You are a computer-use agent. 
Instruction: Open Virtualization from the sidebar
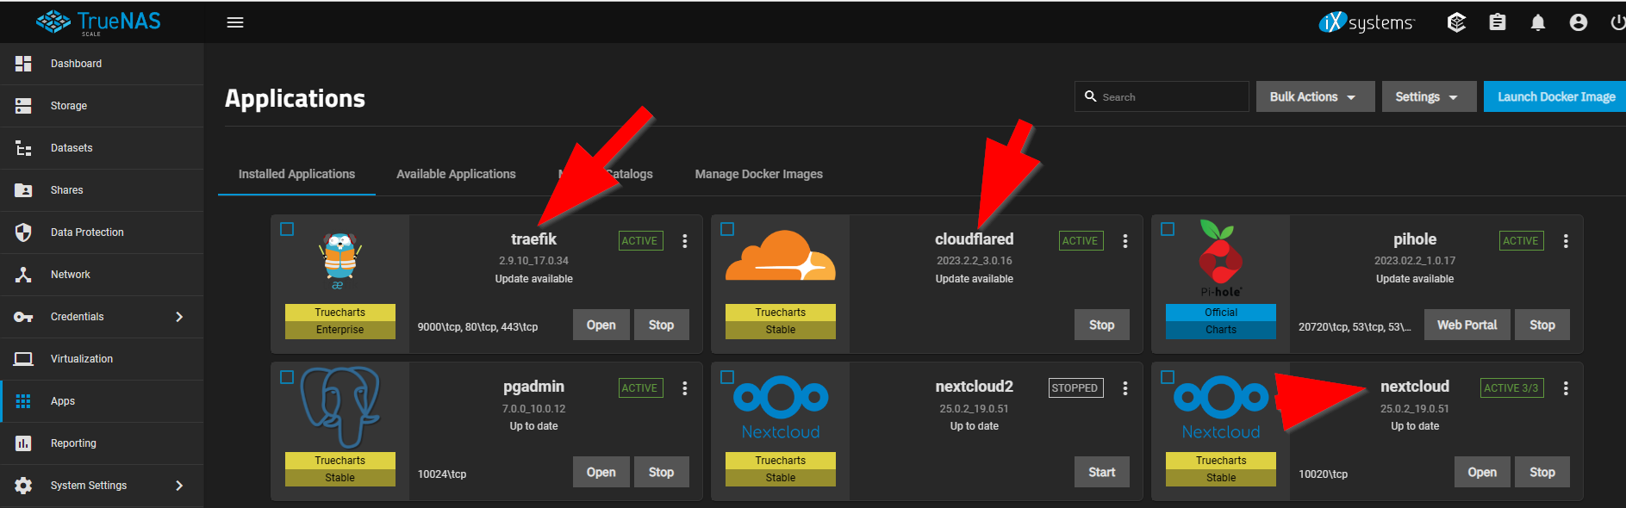102,359
